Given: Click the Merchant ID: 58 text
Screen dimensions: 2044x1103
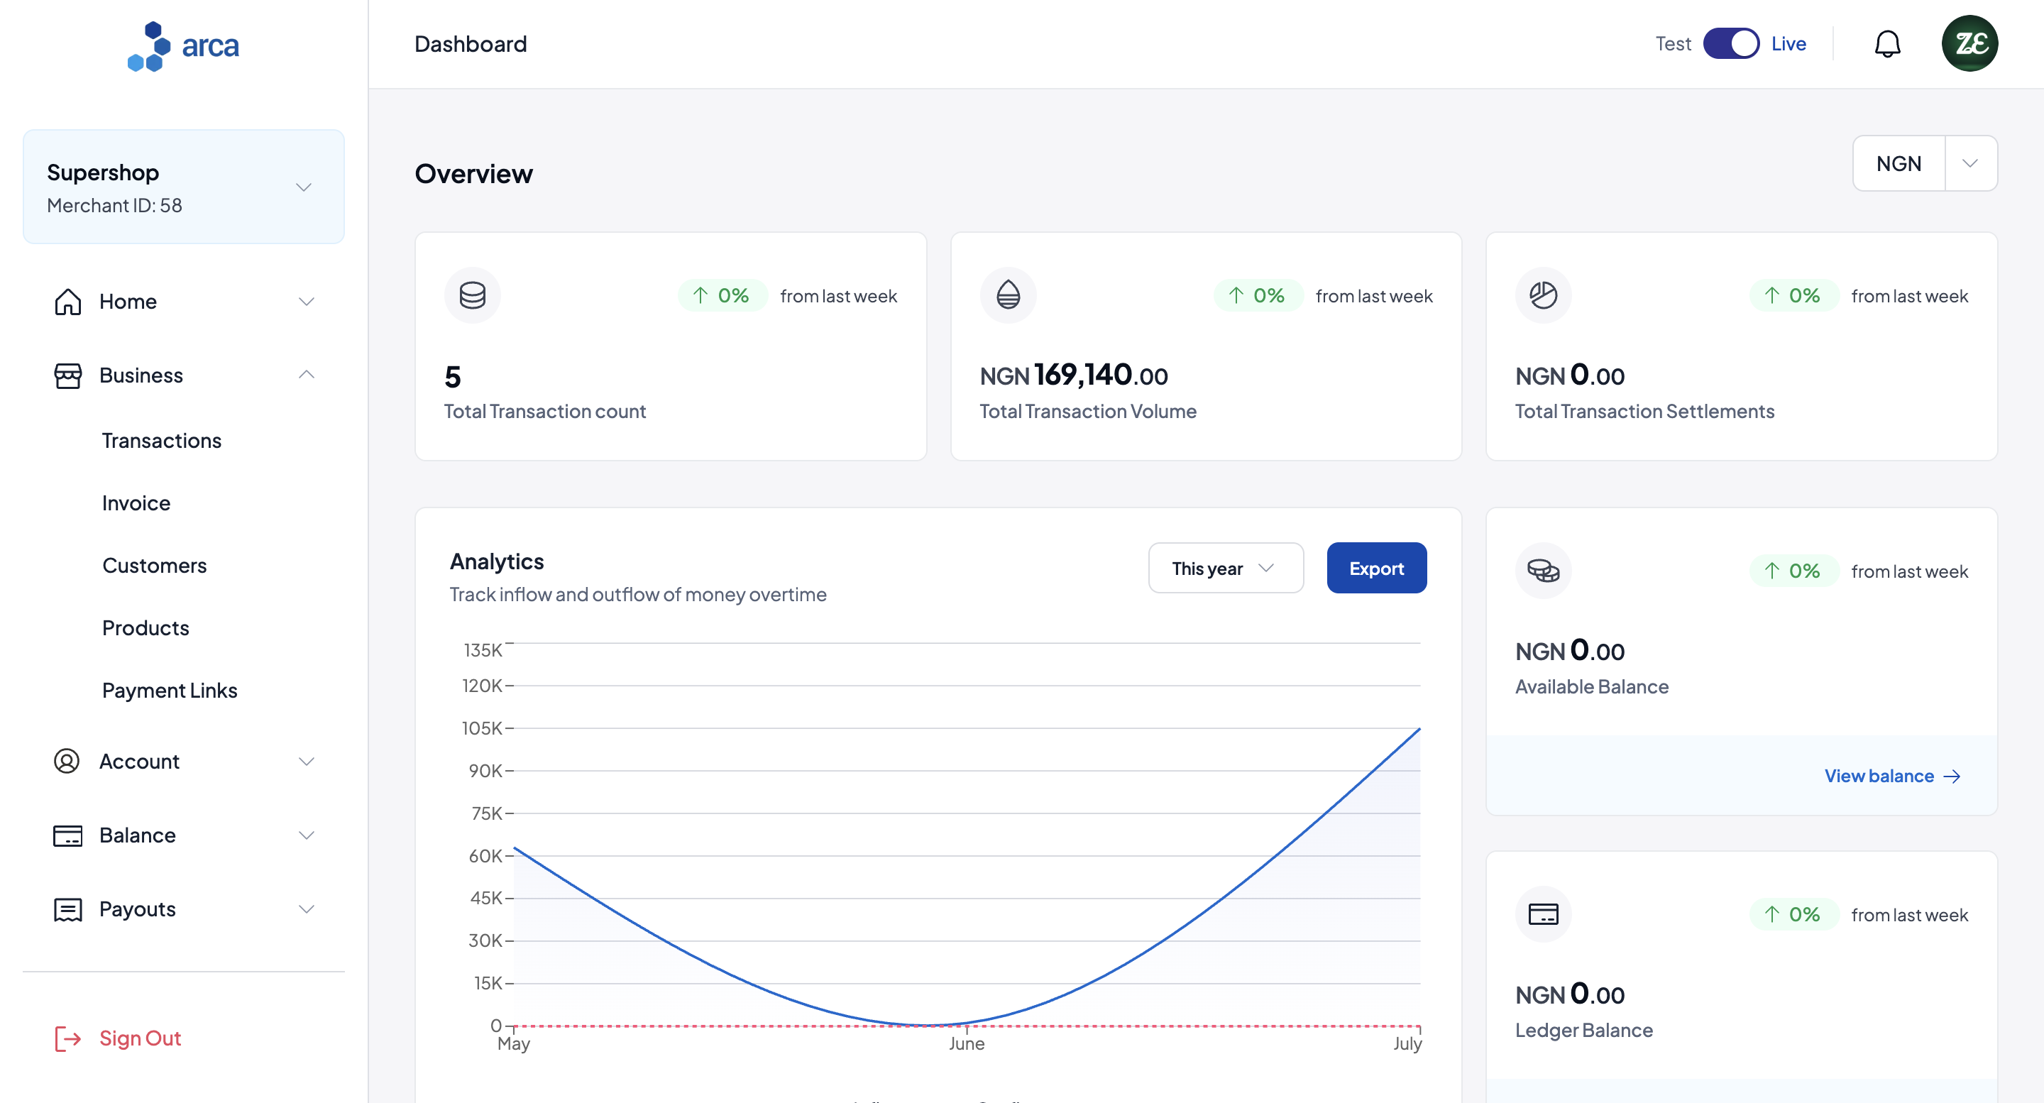Looking at the screenshot, I should tap(115, 206).
